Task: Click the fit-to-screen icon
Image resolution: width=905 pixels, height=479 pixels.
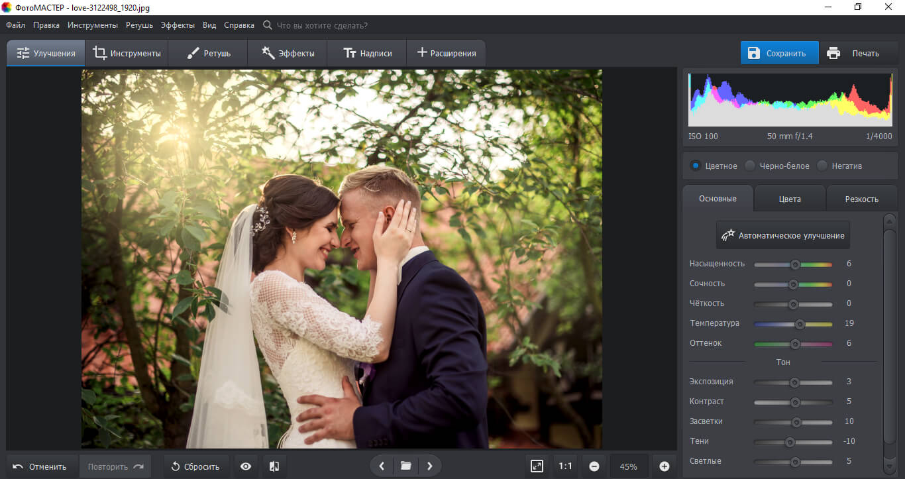Action: [x=537, y=466]
